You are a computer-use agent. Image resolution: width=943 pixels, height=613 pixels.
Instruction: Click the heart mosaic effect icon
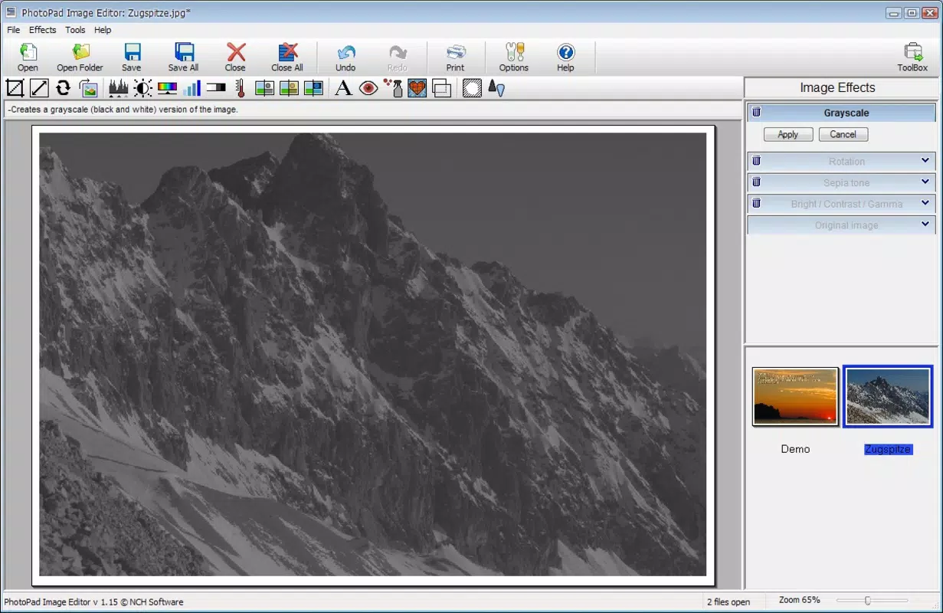tap(417, 88)
